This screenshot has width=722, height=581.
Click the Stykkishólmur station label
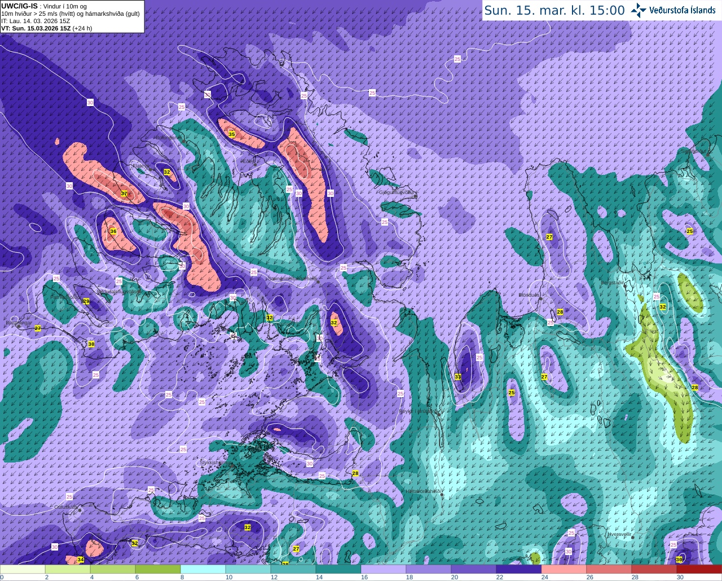click(x=214, y=462)
